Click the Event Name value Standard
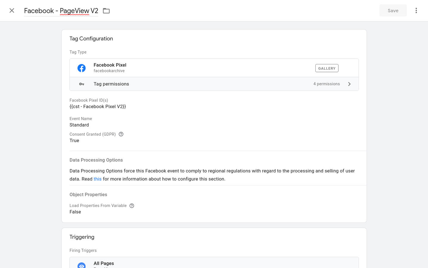428x268 pixels. coord(79,125)
